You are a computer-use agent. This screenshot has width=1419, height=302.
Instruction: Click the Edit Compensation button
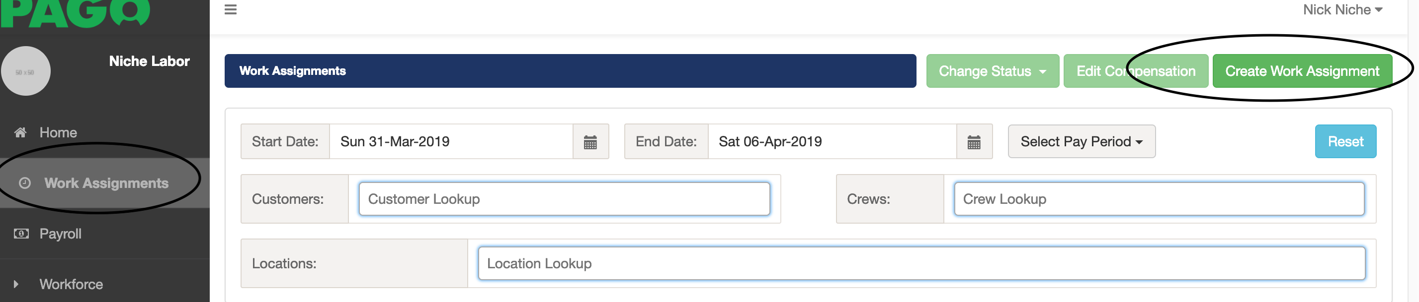1136,70
